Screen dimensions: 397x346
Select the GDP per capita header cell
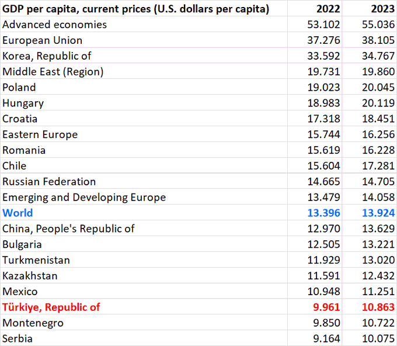(135, 9)
